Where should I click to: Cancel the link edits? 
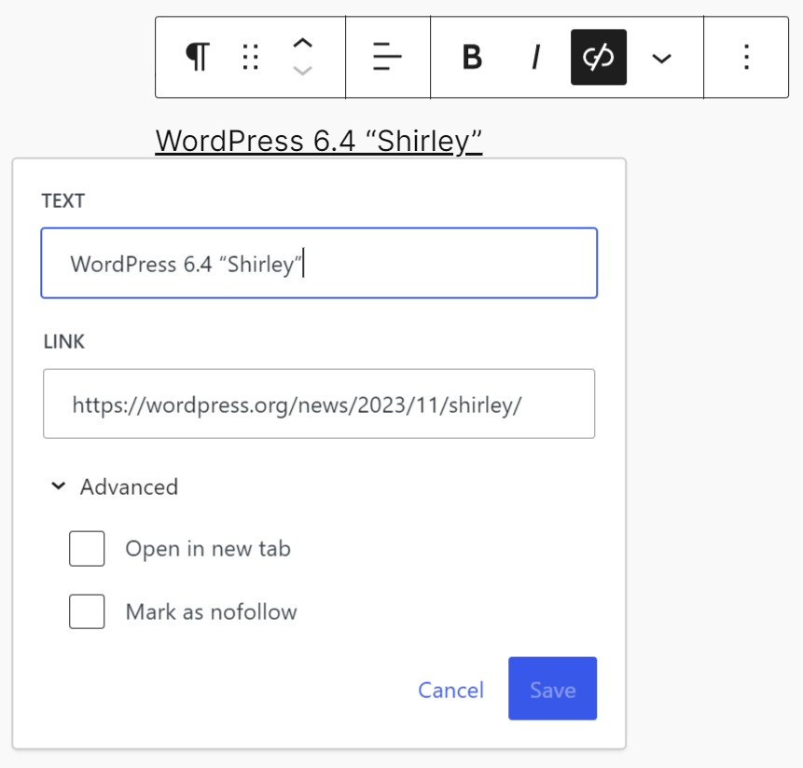point(450,690)
